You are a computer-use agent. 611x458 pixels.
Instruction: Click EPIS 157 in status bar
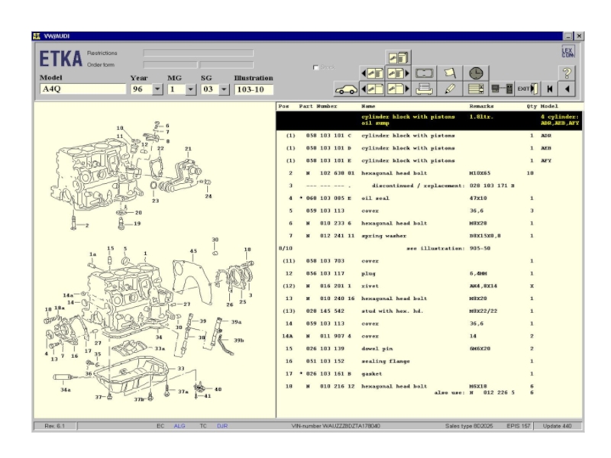pos(519,426)
